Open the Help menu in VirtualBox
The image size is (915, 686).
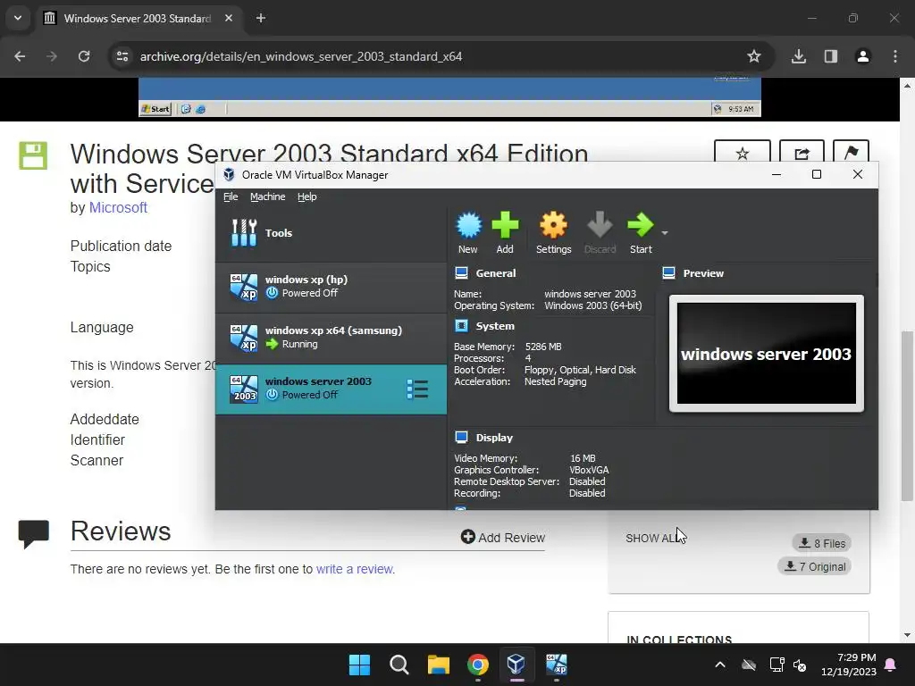point(307,197)
